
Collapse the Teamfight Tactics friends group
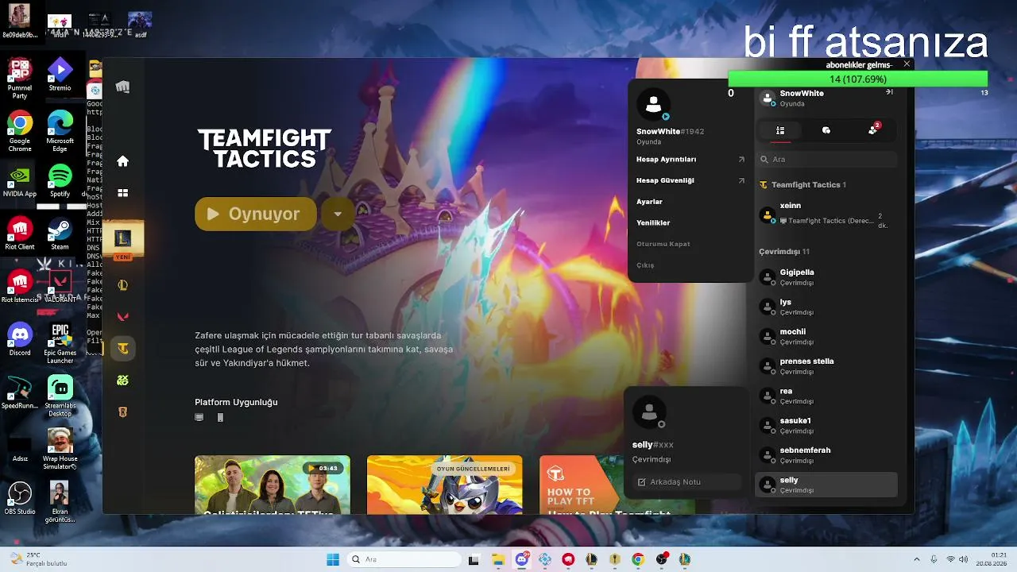pos(803,184)
